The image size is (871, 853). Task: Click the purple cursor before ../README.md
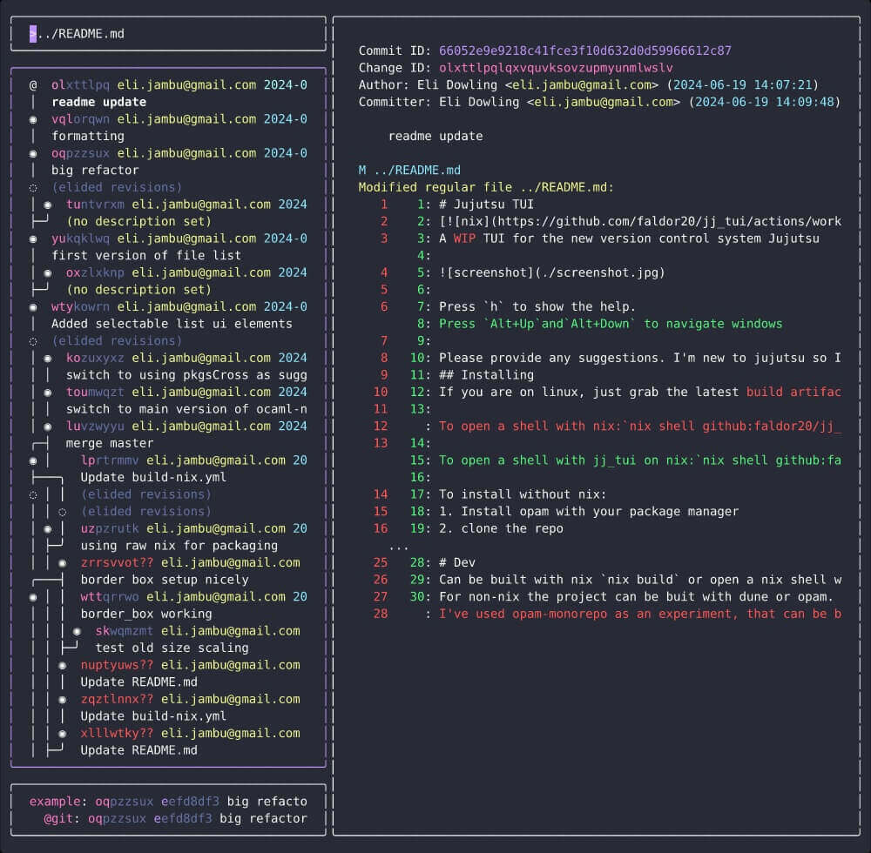(x=33, y=34)
